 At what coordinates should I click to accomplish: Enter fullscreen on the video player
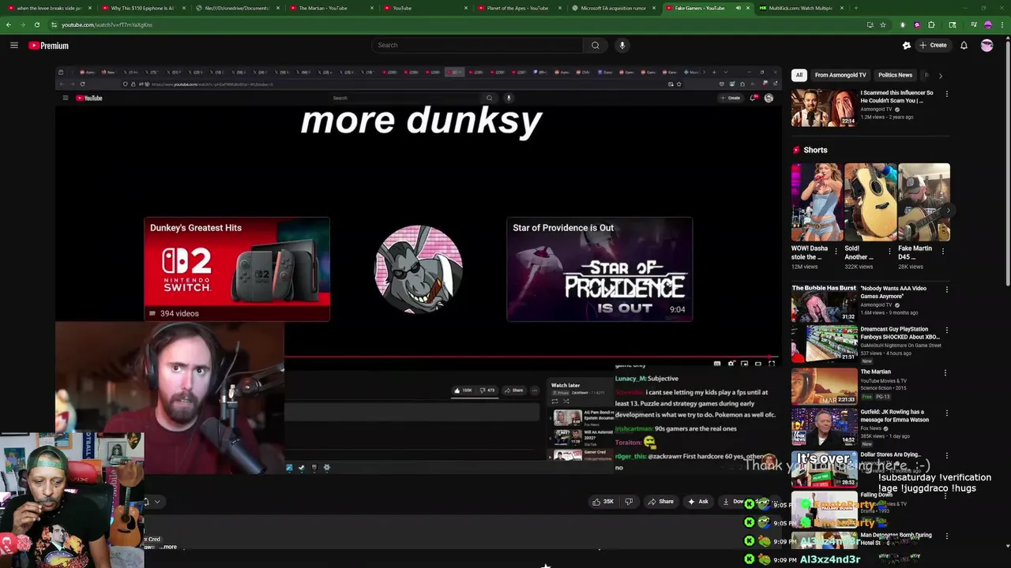tap(772, 364)
